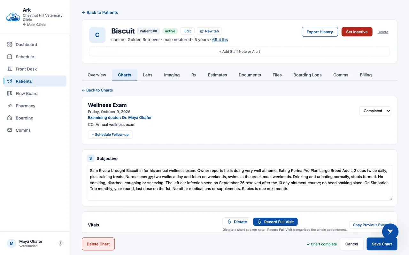Click the Biscuit patient avatar letter C
The height and width of the screenshot is (255, 409).
tap(97, 35)
